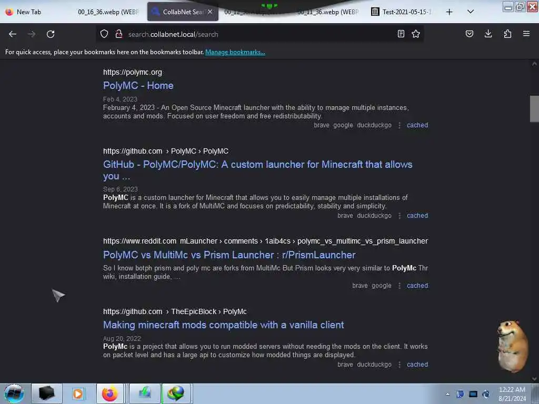The width and height of the screenshot is (539, 404).
Task: Open GitHub PolyMC/PolyMC result title
Action: pos(257,170)
